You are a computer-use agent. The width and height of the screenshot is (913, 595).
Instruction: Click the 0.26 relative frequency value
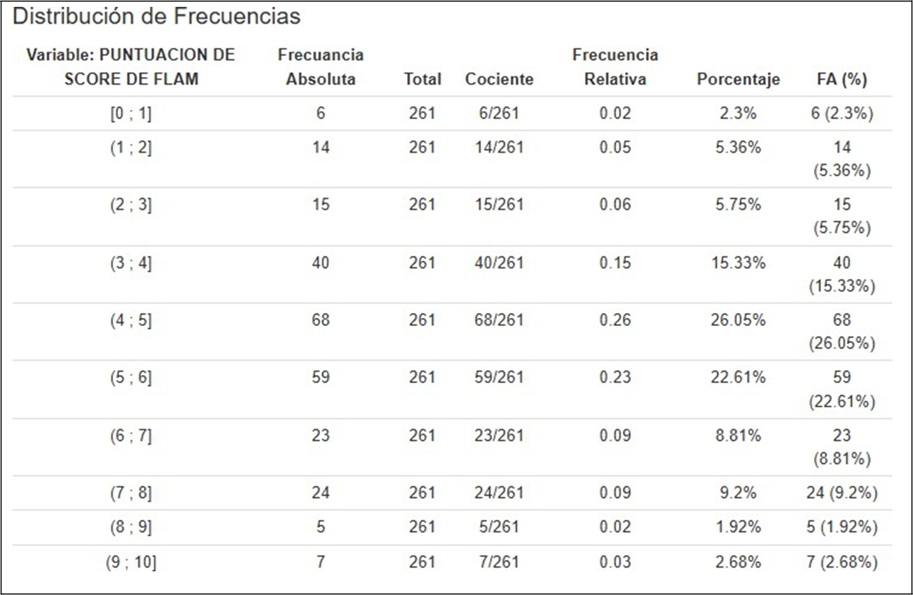(x=615, y=320)
